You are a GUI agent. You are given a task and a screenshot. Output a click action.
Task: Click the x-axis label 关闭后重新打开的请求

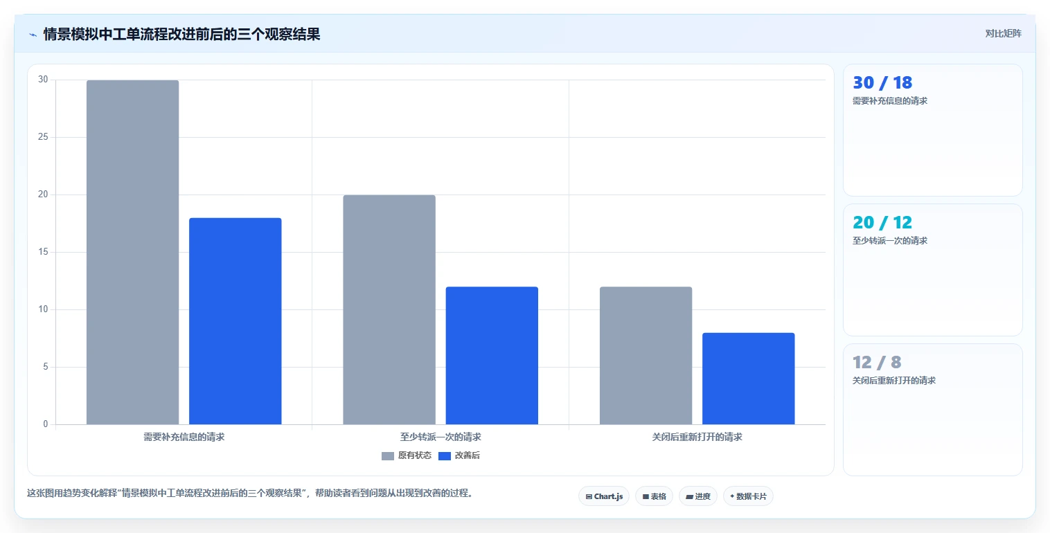[697, 437]
